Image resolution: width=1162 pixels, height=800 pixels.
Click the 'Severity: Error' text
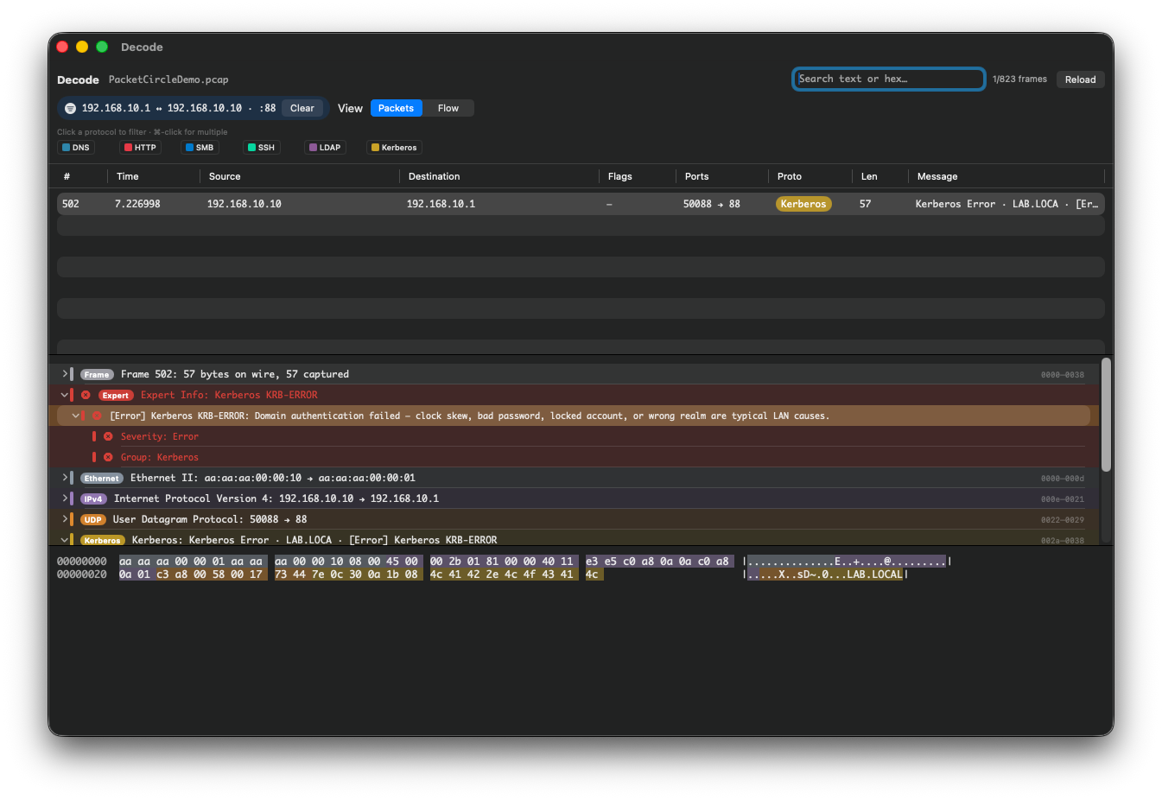pos(160,436)
